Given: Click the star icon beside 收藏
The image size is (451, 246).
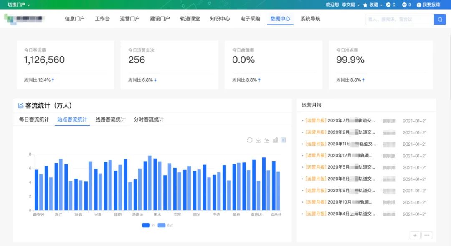Looking at the screenshot, I should point(365,5).
